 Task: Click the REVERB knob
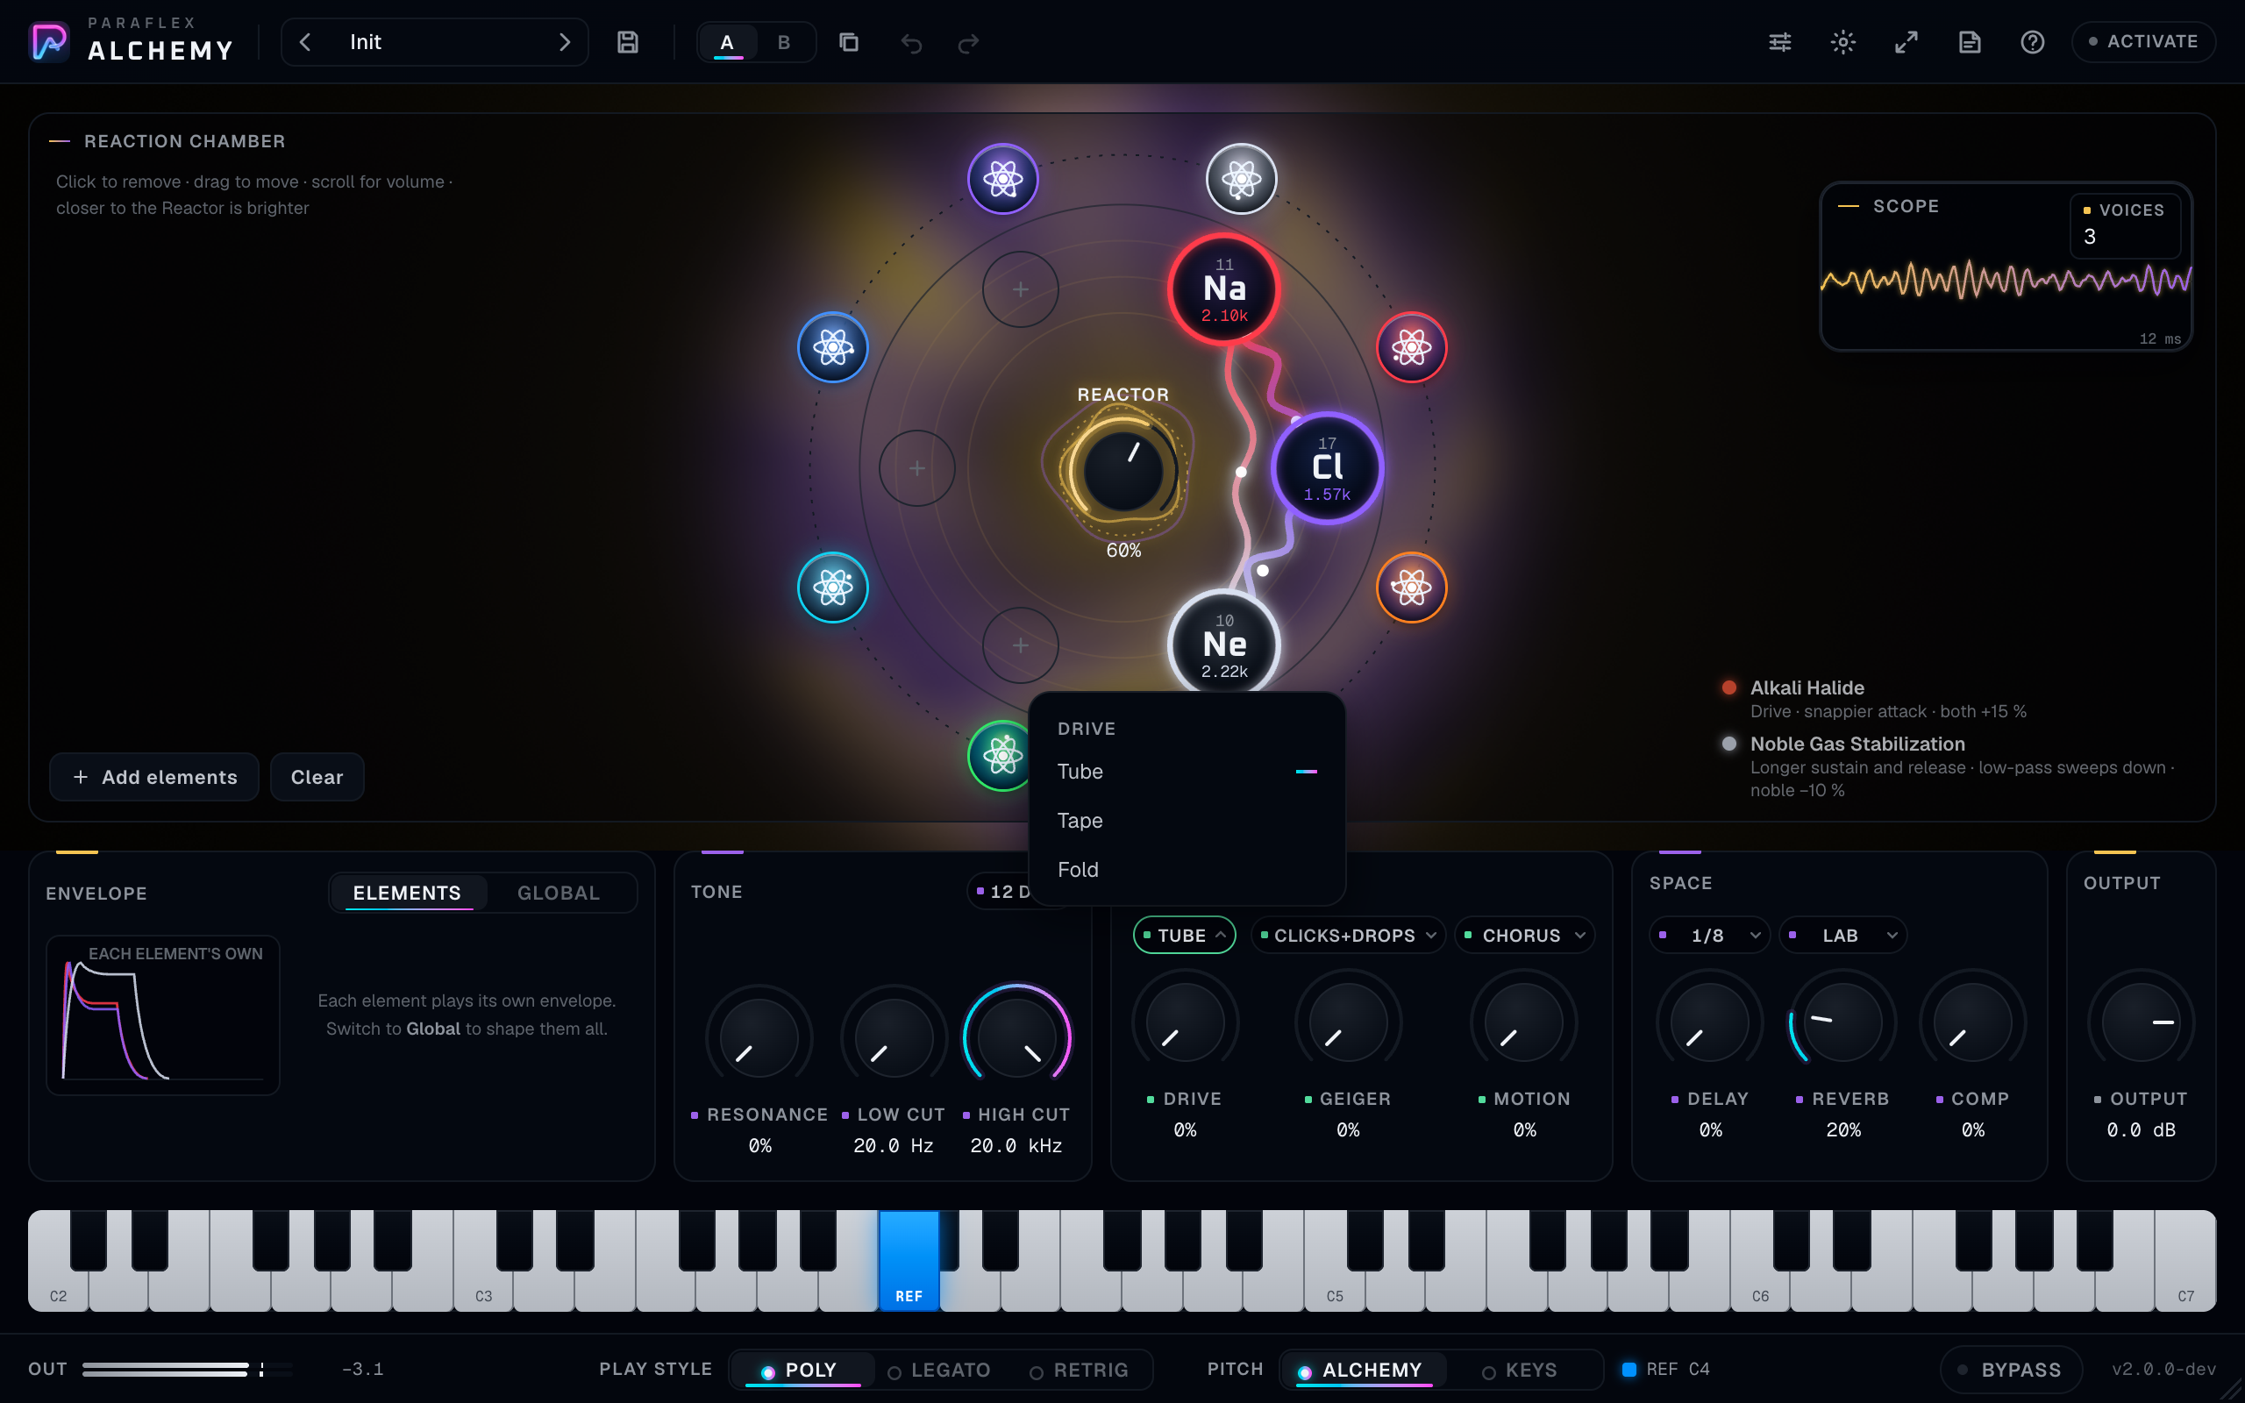tap(1842, 1022)
